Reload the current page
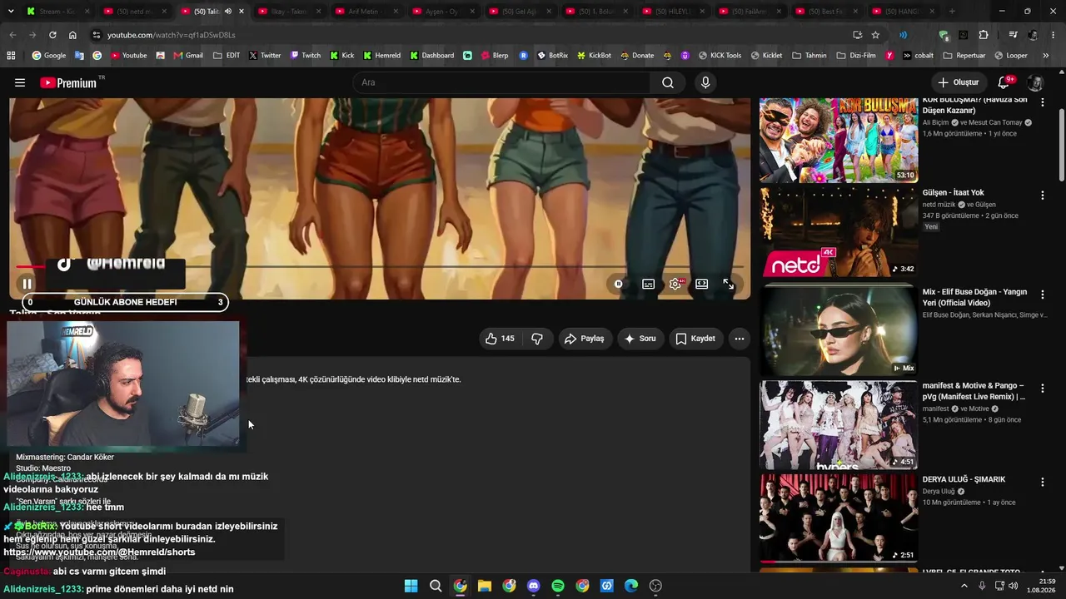The image size is (1066, 599). (52, 35)
